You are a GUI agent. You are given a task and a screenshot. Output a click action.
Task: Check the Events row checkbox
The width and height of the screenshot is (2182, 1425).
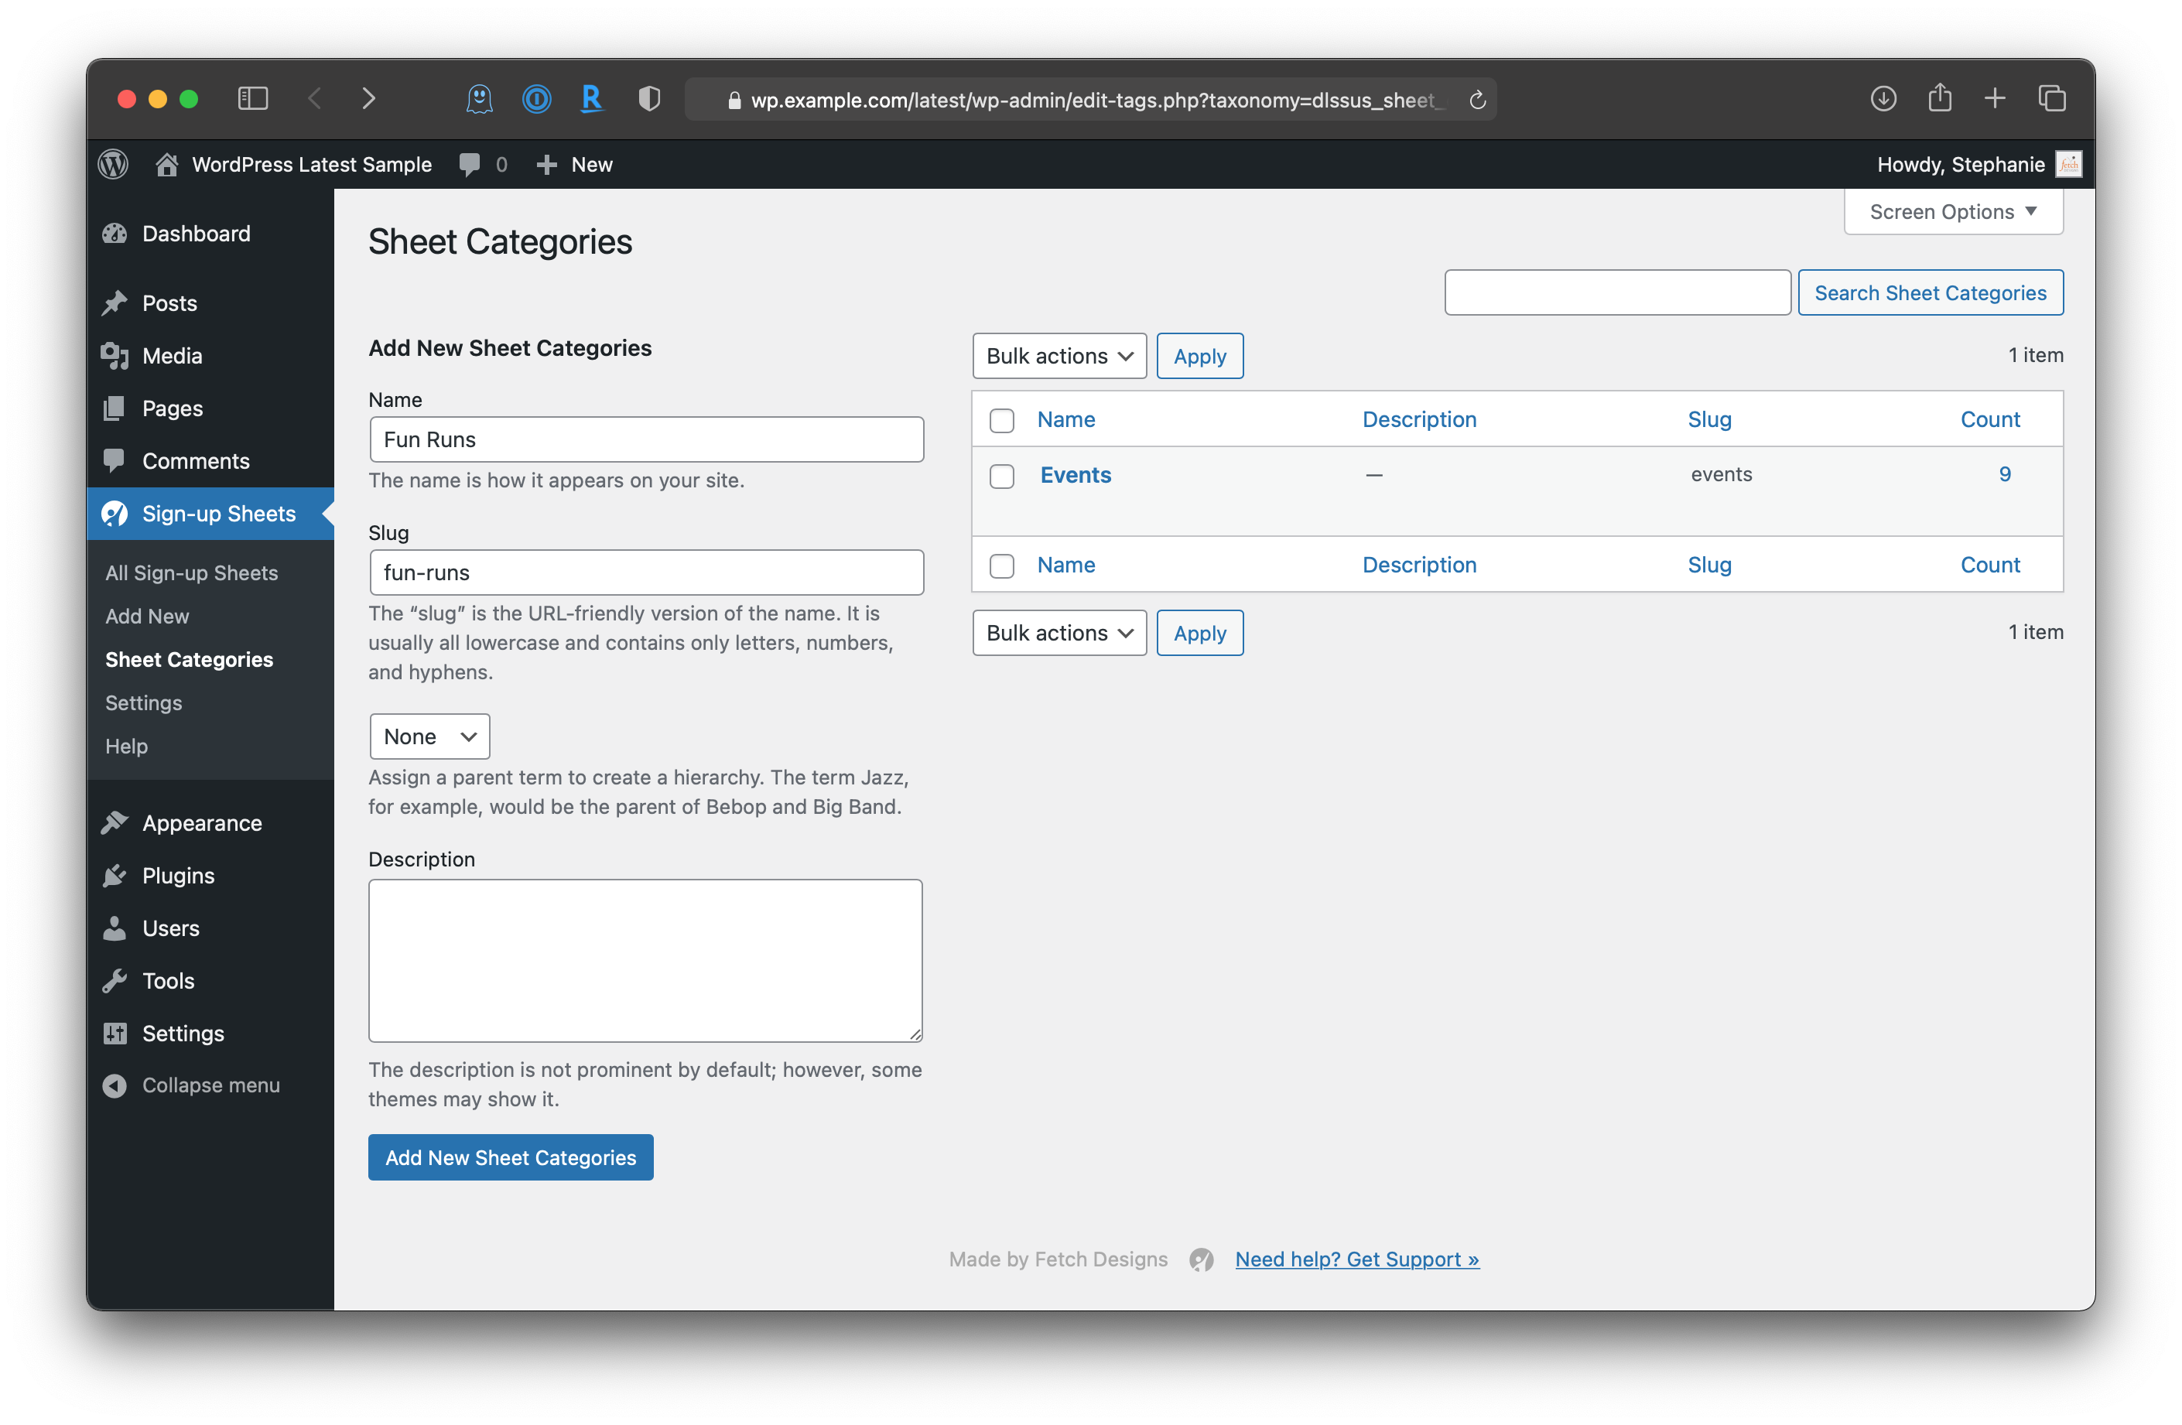(1001, 477)
